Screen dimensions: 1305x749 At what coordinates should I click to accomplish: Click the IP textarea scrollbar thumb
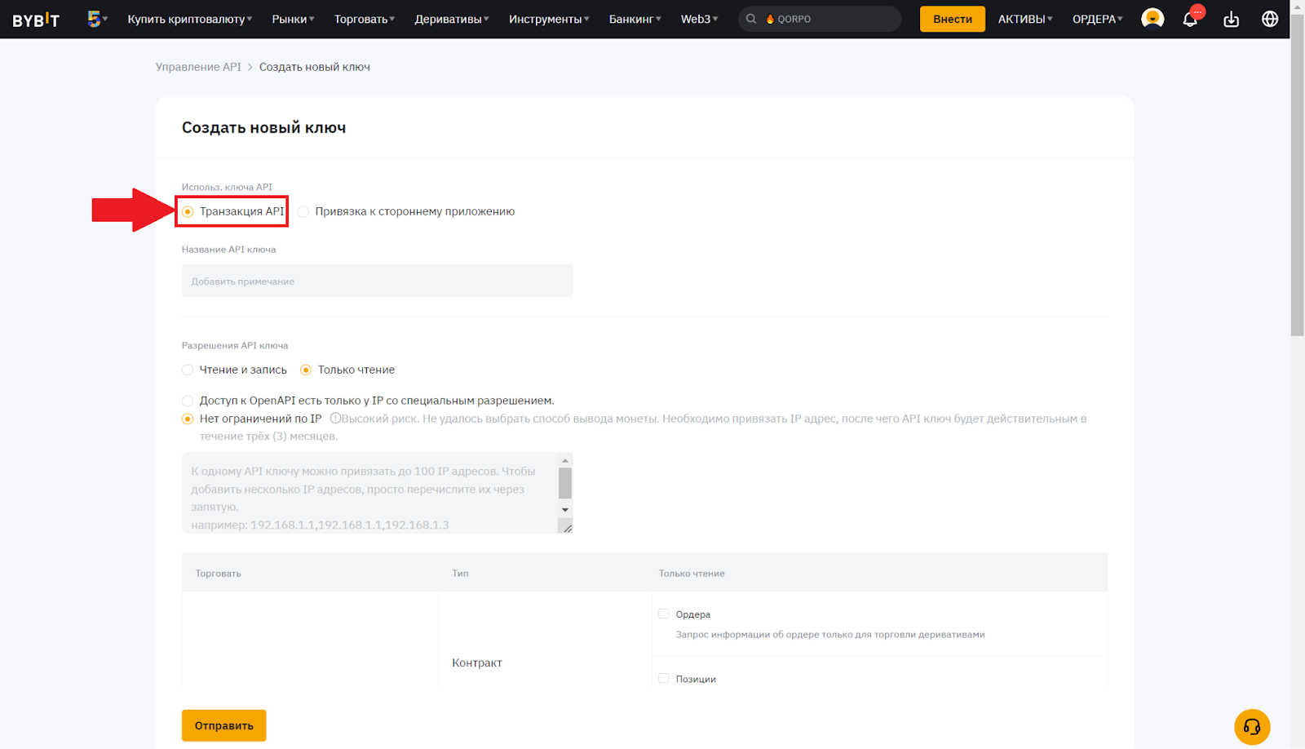(x=565, y=482)
